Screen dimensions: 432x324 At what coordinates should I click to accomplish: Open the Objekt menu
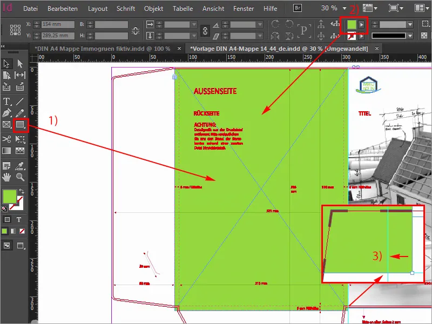click(153, 9)
